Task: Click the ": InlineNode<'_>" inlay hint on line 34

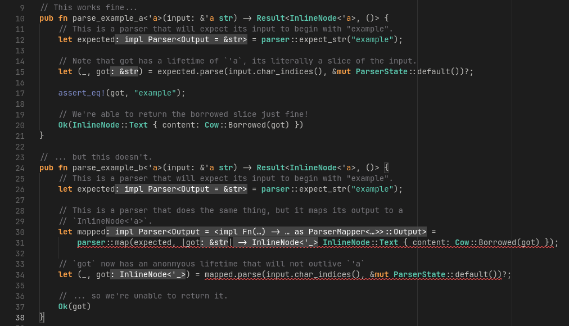Action: point(148,275)
